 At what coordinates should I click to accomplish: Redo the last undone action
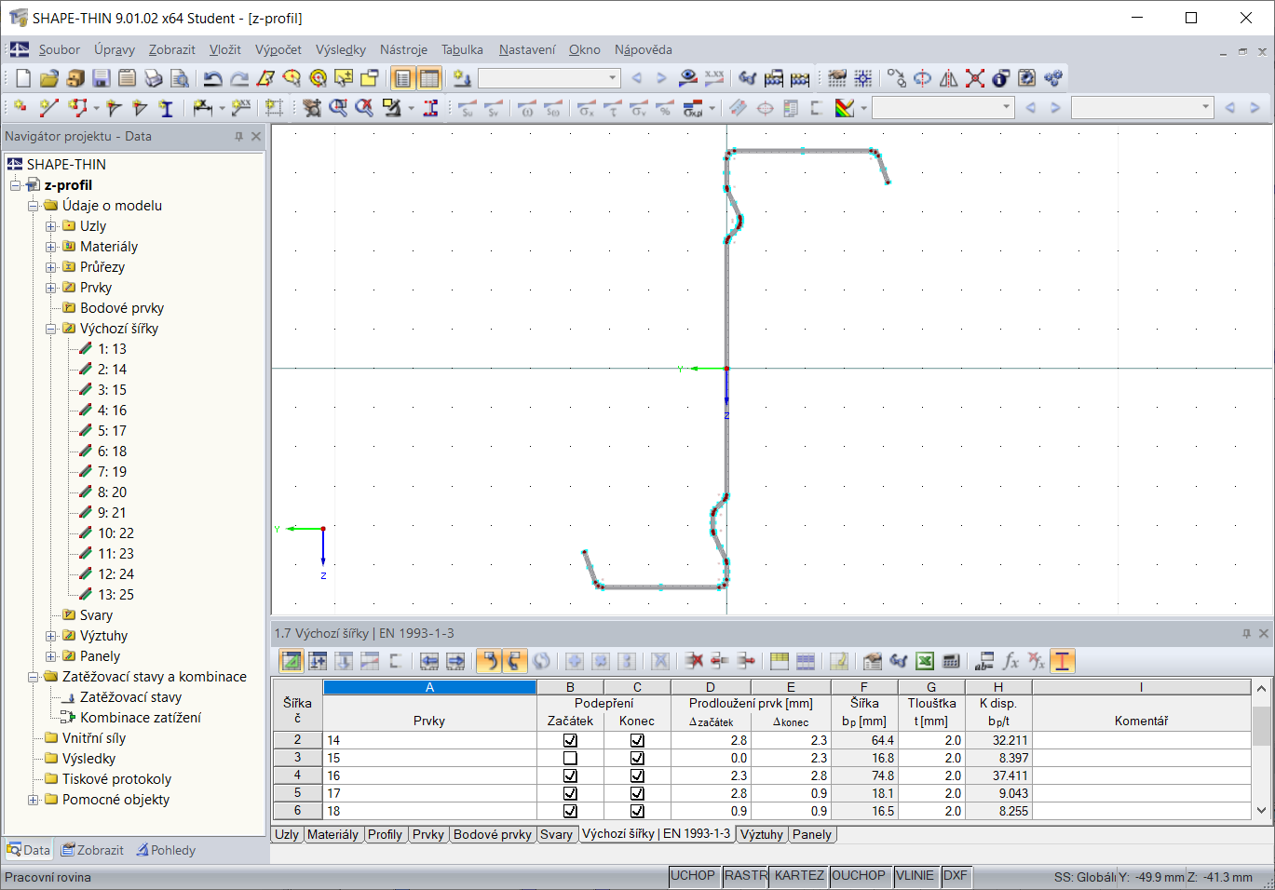(x=239, y=78)
